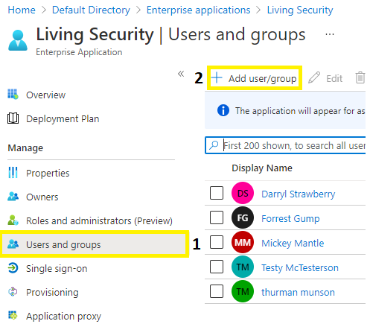Collapse the sidebar with the double chevron
Screen dimensions: 370x324
click(181, 74)
